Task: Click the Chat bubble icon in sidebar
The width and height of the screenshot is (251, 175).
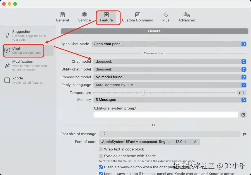Action: [7, 50]
